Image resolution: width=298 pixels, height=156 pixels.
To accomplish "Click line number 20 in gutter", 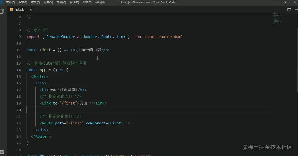I will click(18, 110).
